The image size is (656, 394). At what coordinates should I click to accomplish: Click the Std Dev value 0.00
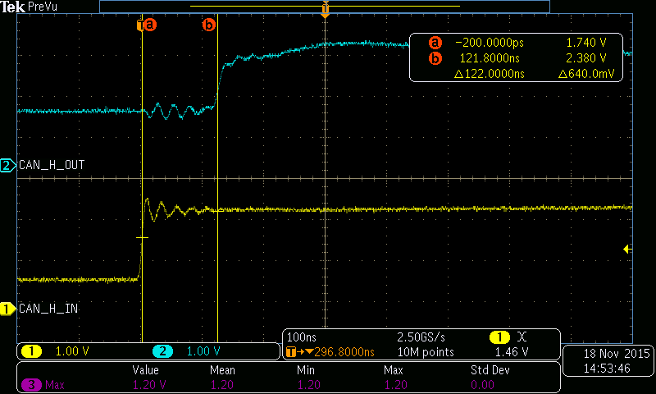[482, 385]
